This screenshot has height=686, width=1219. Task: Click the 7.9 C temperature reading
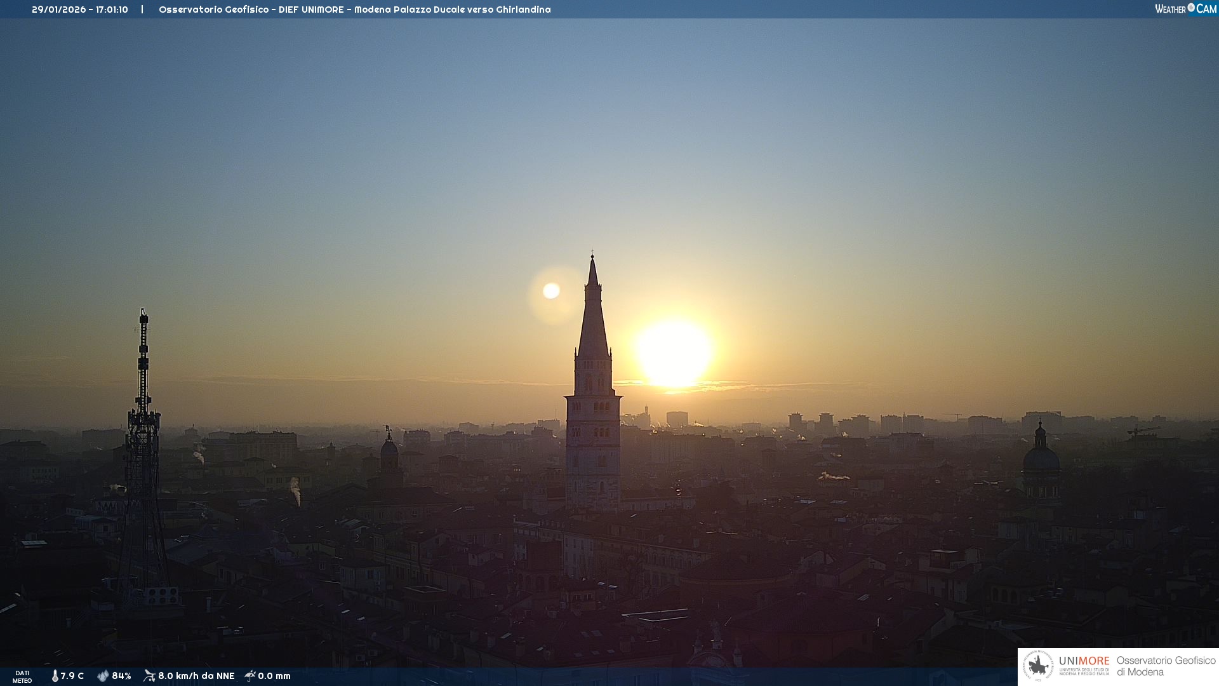(x=72, y=676)
